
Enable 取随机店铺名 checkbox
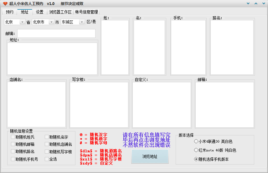pyautogui.click(x=47, y=144)
